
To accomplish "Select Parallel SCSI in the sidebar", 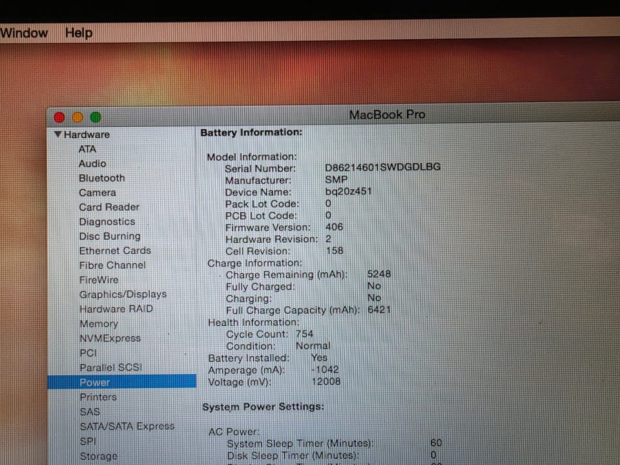I will click(110, 367).
